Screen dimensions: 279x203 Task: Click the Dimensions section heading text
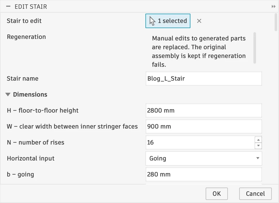[30, 95]
